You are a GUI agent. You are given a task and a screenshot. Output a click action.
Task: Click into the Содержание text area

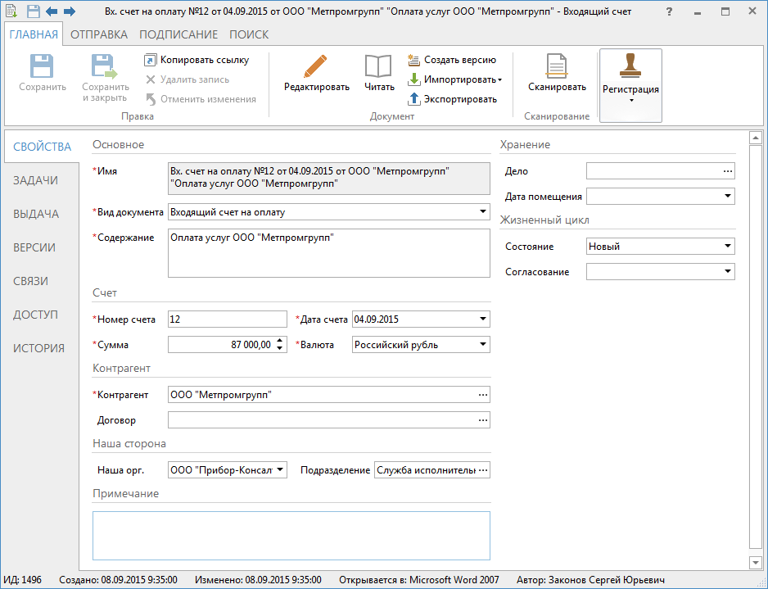point(328,253)
